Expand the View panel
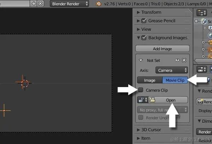This screenshot has width=212, height=144. coord(138,29)
